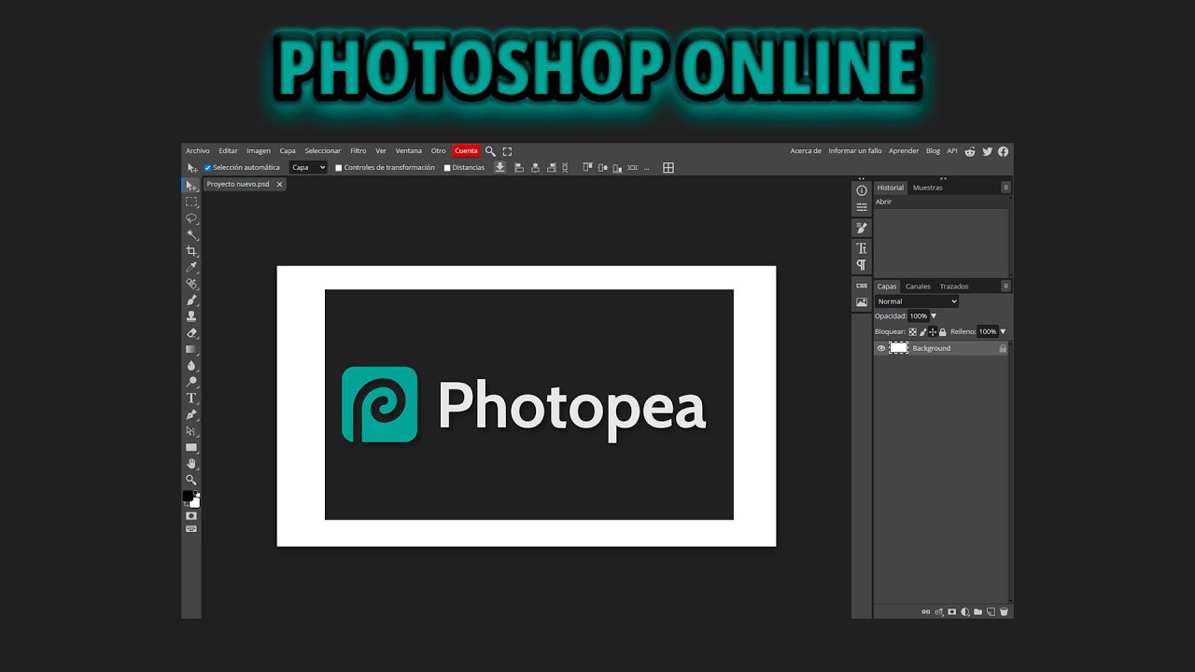Open the Informar un fallo link
The image size is (1195, 672).
point(855,151)
